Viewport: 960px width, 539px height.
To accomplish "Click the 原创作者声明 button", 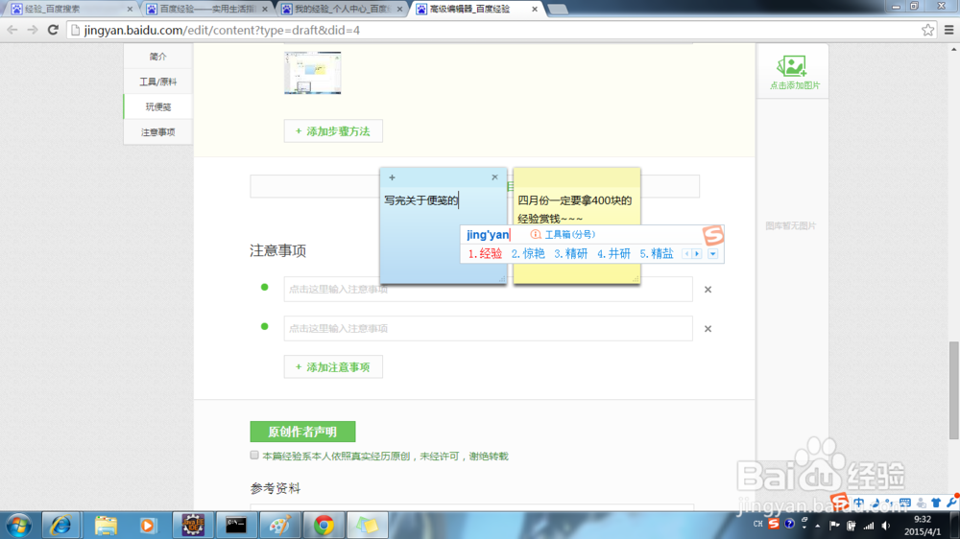I will click(x=302, y=432).
